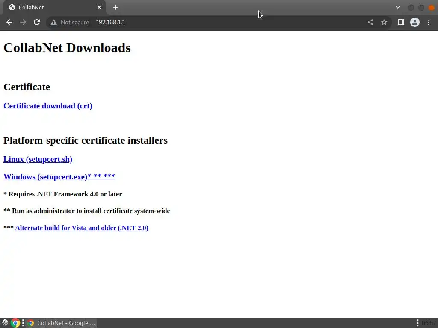
Task: Click the Requires .NET Framework 4.0 note
Action: point(62,194)
